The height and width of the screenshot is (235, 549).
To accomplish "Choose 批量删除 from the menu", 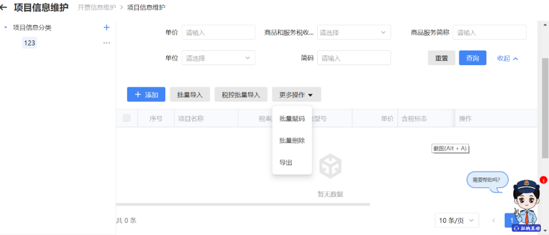I will click(x=292, y=140).
